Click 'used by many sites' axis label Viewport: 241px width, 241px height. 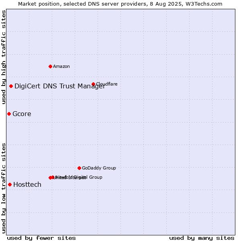click(202, 238)
